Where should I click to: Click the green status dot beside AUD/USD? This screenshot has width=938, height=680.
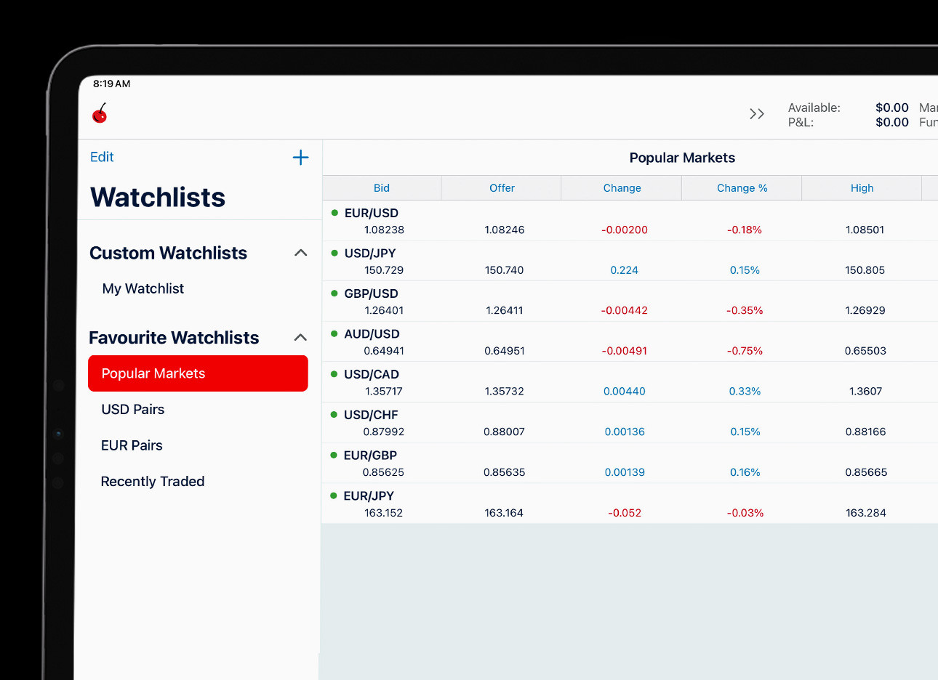333,333
